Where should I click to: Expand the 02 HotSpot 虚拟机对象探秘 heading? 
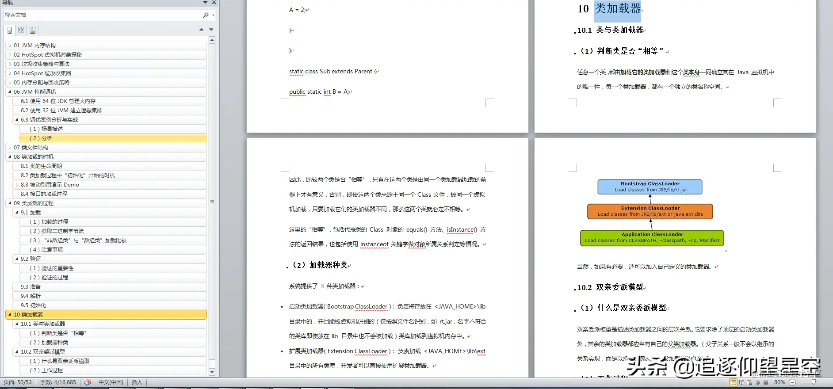pyautogui.click(x=10, y=55)
